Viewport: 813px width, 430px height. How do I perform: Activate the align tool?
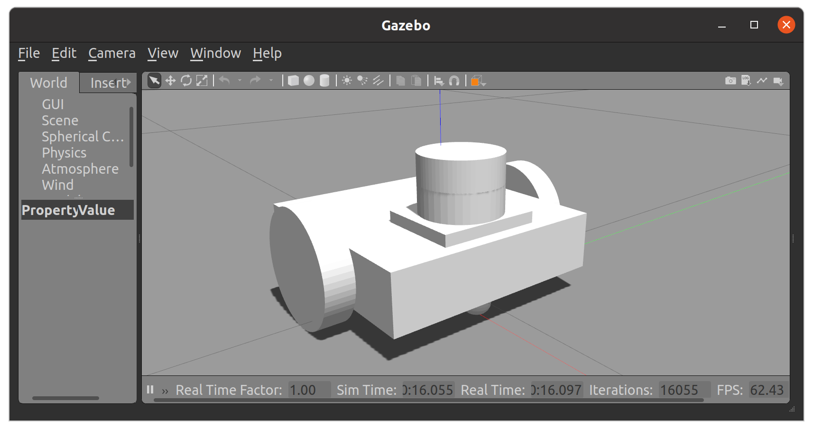439,81
